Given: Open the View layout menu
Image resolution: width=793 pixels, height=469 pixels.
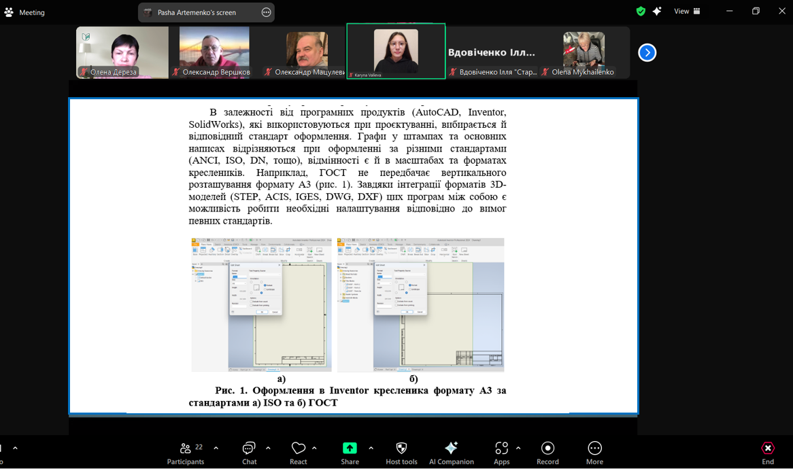Looking at the screenshot, I should 687,11.
